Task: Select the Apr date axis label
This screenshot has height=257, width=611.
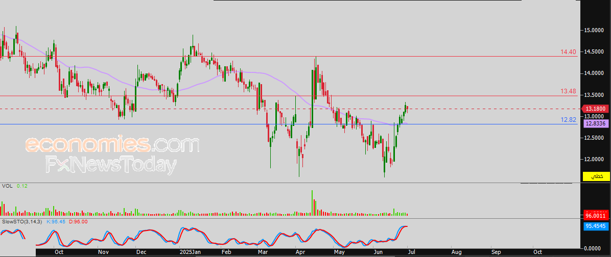Action: pos(300,252)
